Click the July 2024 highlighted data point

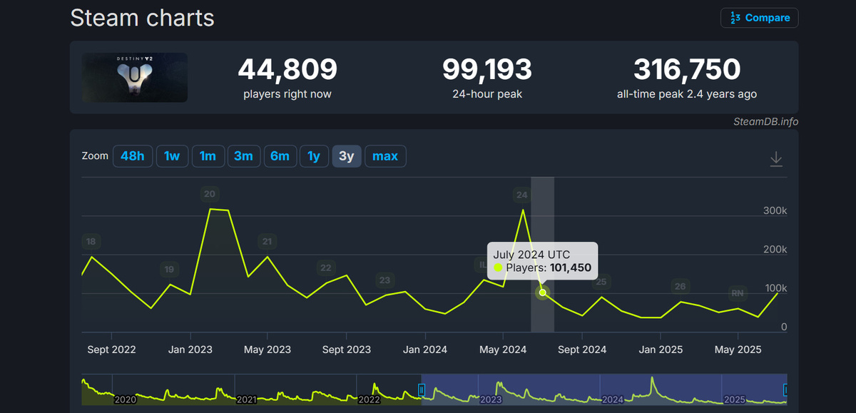[x=542, y=292]
